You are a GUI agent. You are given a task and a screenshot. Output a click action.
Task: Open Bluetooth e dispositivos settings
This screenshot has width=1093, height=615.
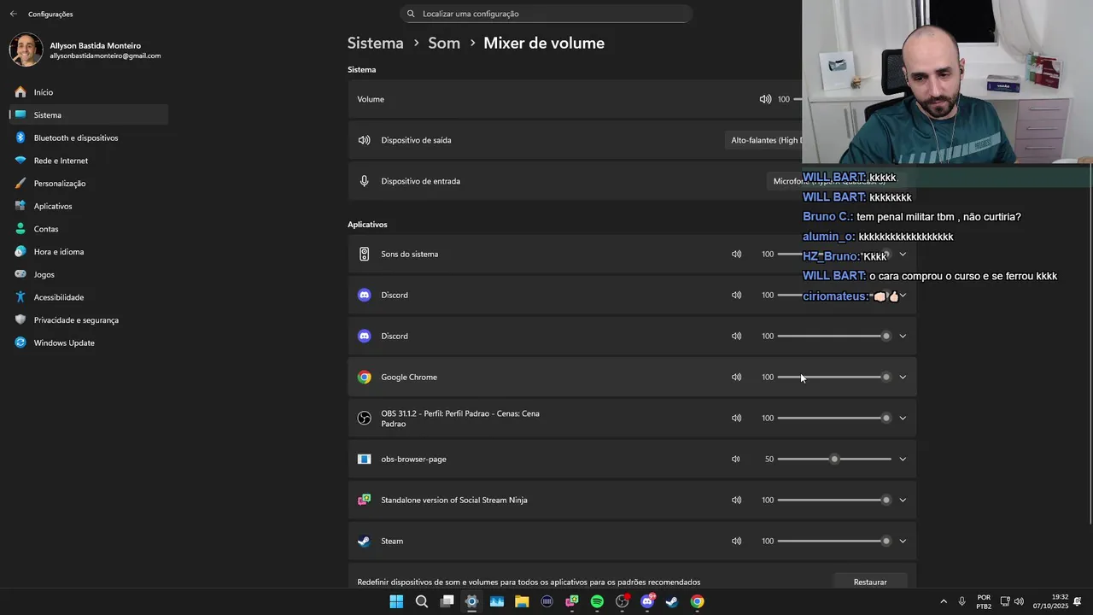[x=75, y=138]
